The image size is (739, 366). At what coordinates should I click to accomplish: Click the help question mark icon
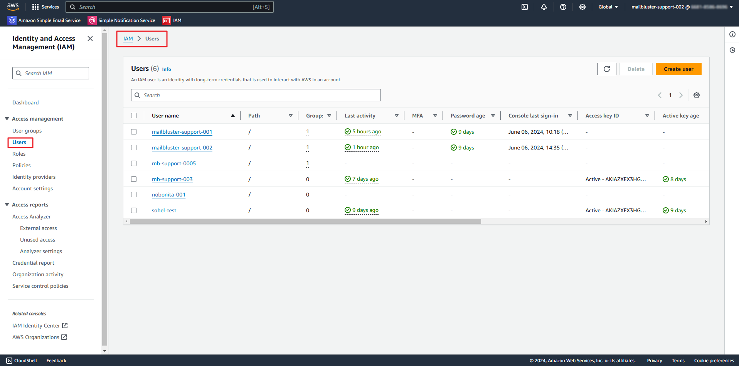tap(563, 7)
